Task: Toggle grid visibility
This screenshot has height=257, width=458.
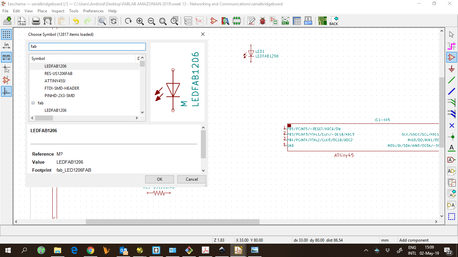Action: tap(6, 34)
